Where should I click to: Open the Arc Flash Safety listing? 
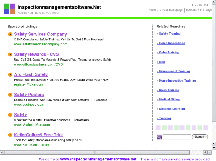(31, 74)
